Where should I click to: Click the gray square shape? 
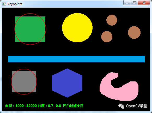tap(24, 82)
